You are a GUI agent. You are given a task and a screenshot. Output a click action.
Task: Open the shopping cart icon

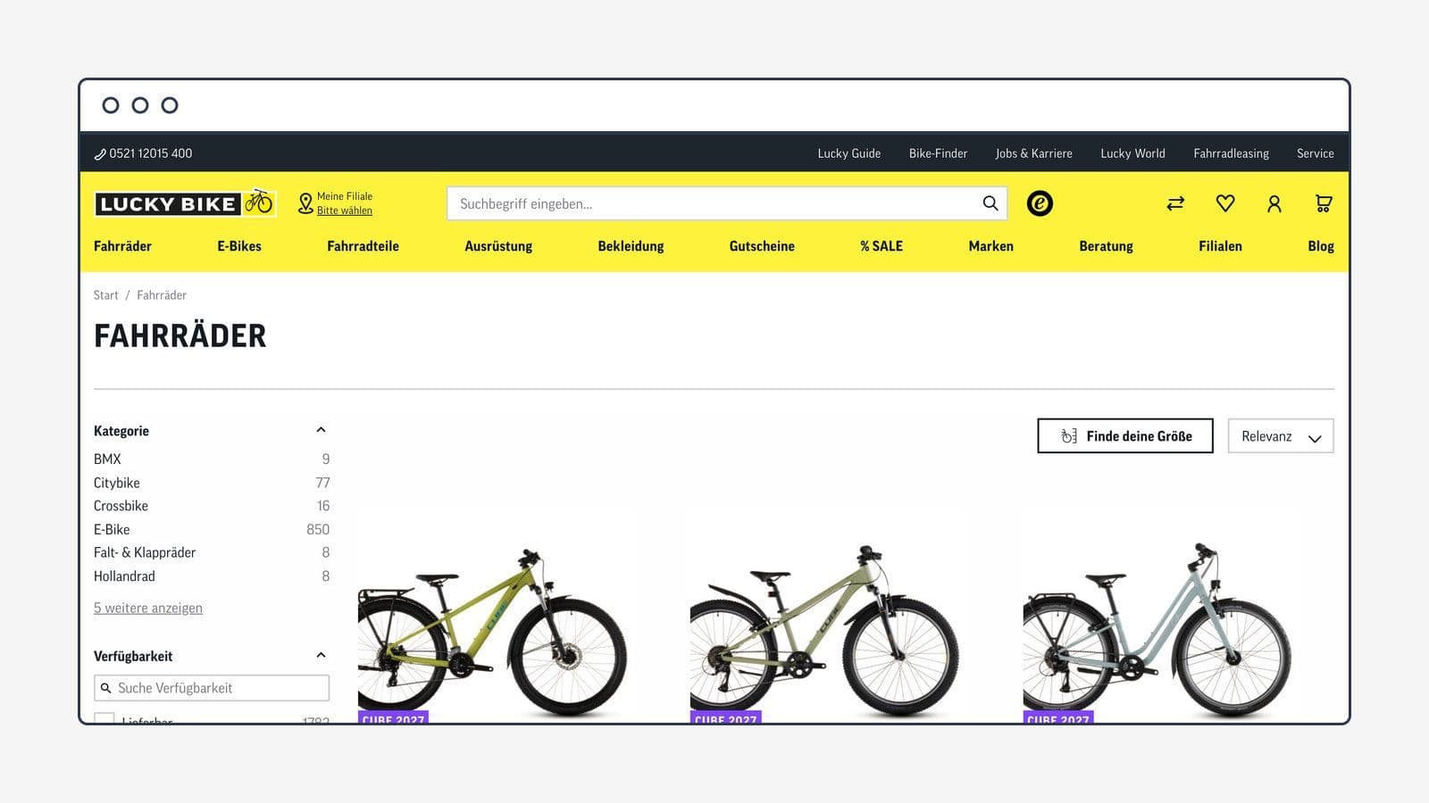(1324, 203)
